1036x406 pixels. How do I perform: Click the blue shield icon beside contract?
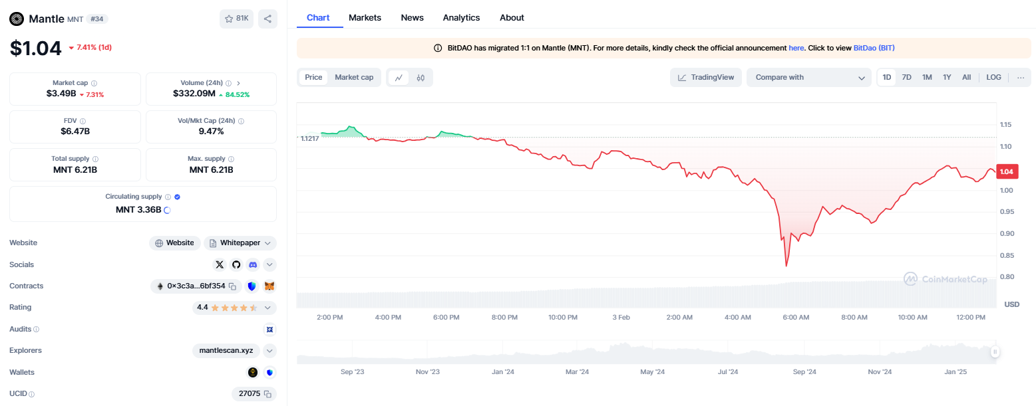252,286
